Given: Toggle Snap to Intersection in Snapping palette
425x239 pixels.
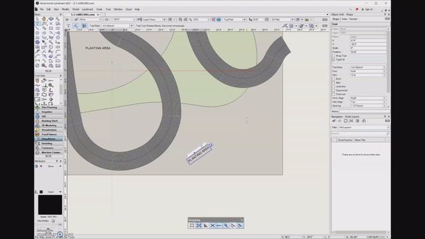Looking at the screenshot, I should point(212,226).
